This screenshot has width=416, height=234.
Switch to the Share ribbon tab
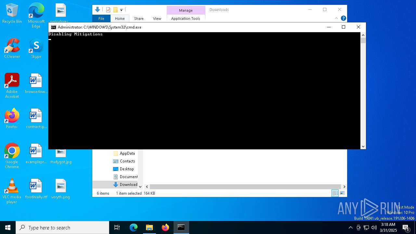(139, 19)
